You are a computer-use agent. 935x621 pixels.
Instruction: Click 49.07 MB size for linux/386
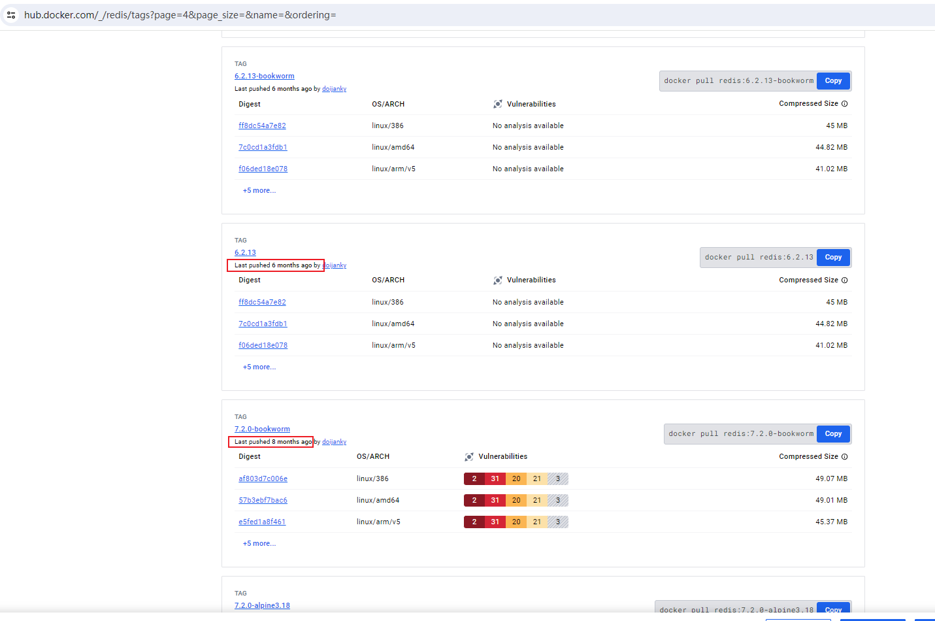[x=831, y=478]
